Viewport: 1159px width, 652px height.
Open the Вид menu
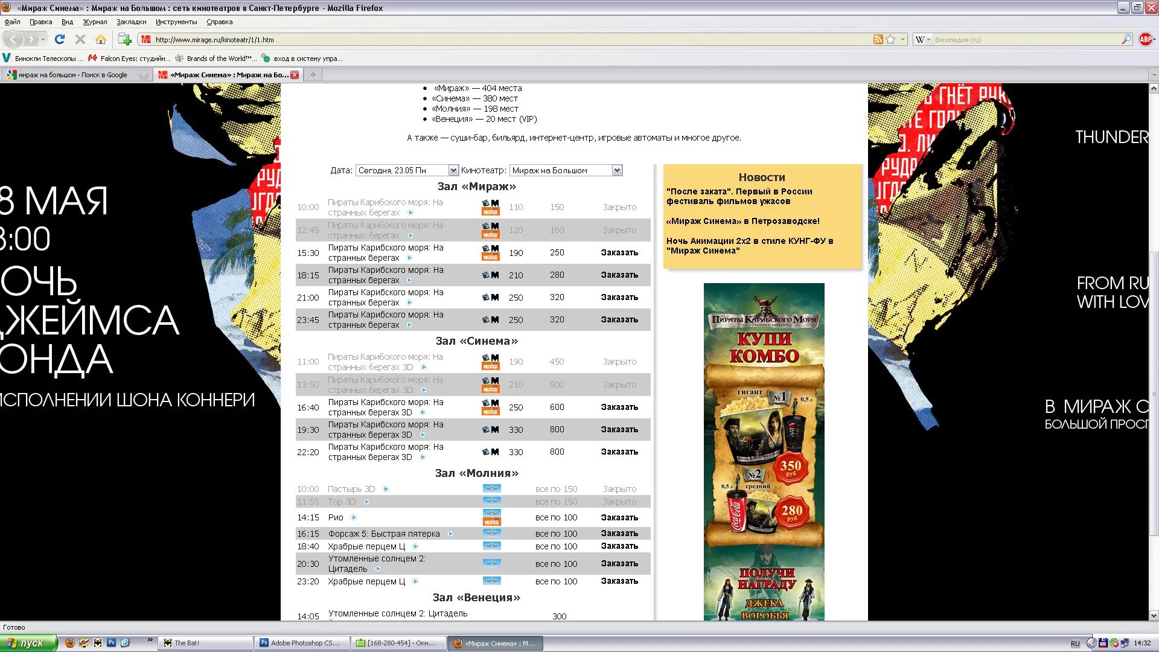pyautogui.click(x=67, y=22)
